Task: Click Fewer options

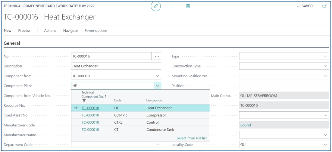Action: point(96,30)
